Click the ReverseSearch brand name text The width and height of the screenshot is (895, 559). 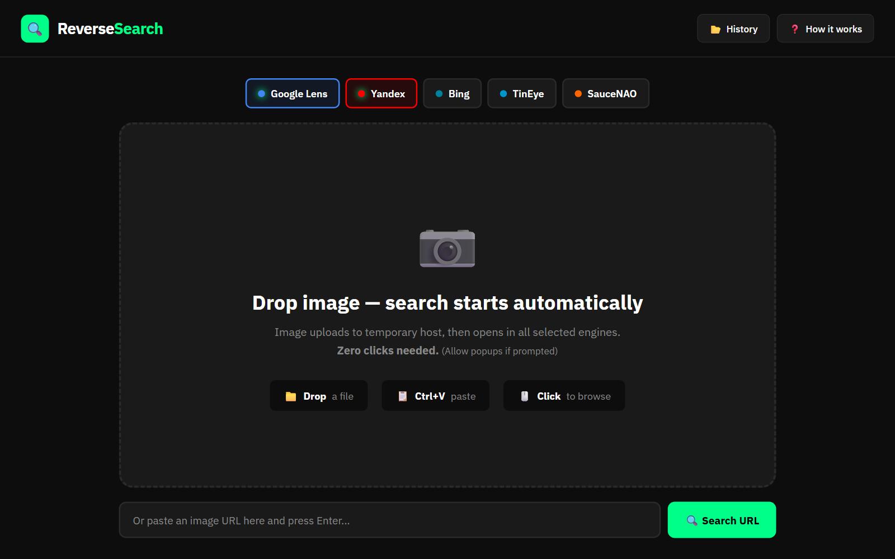[110, 29]
